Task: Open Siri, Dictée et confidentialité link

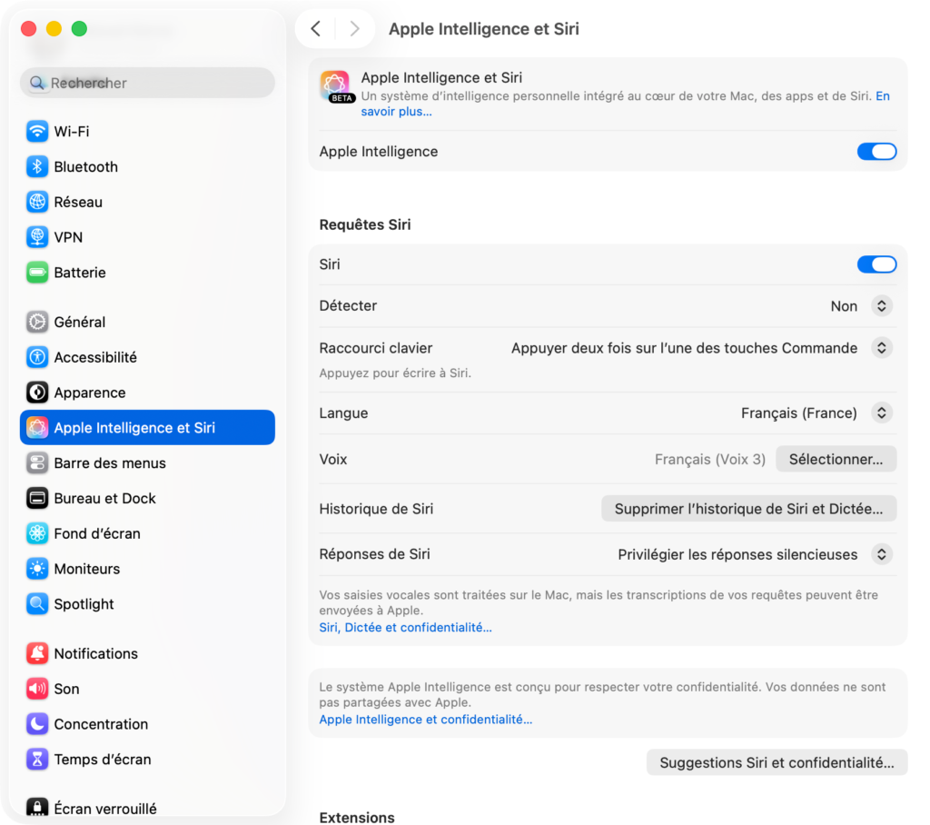Action: [x=405, y=628]
